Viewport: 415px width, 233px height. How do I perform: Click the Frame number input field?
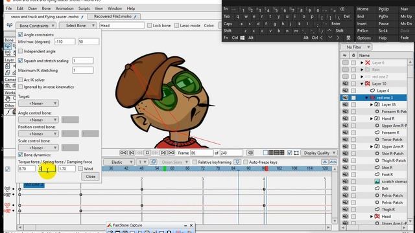click(x=202, y=153)
